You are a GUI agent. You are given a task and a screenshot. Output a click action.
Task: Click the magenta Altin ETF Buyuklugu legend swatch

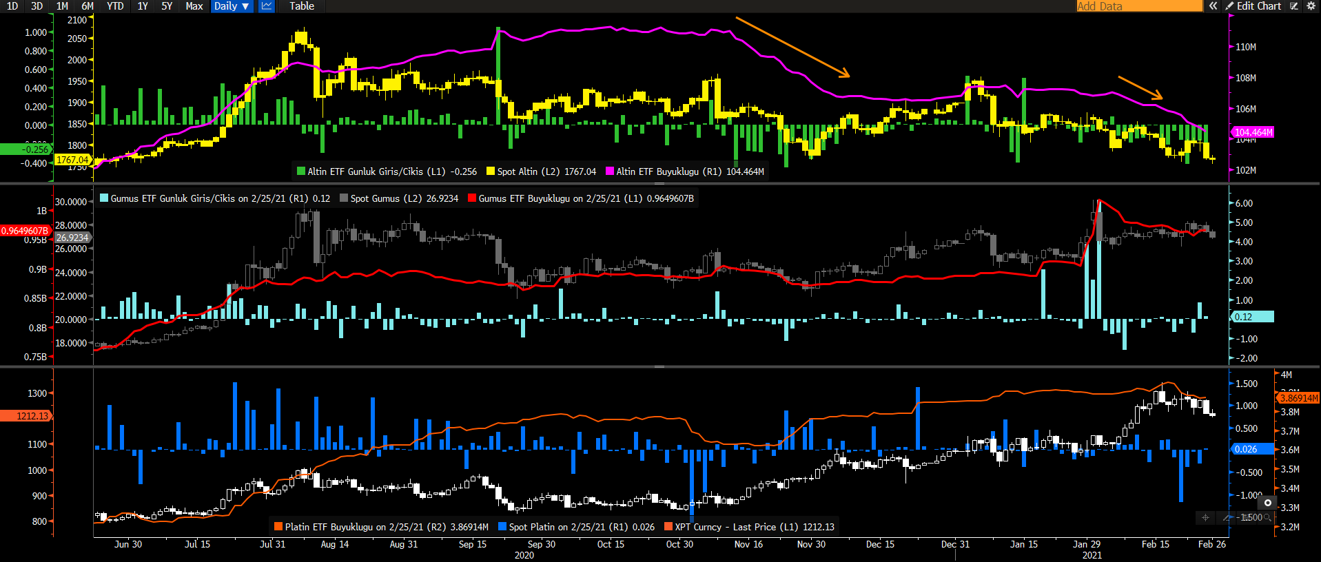pos(610,171)
